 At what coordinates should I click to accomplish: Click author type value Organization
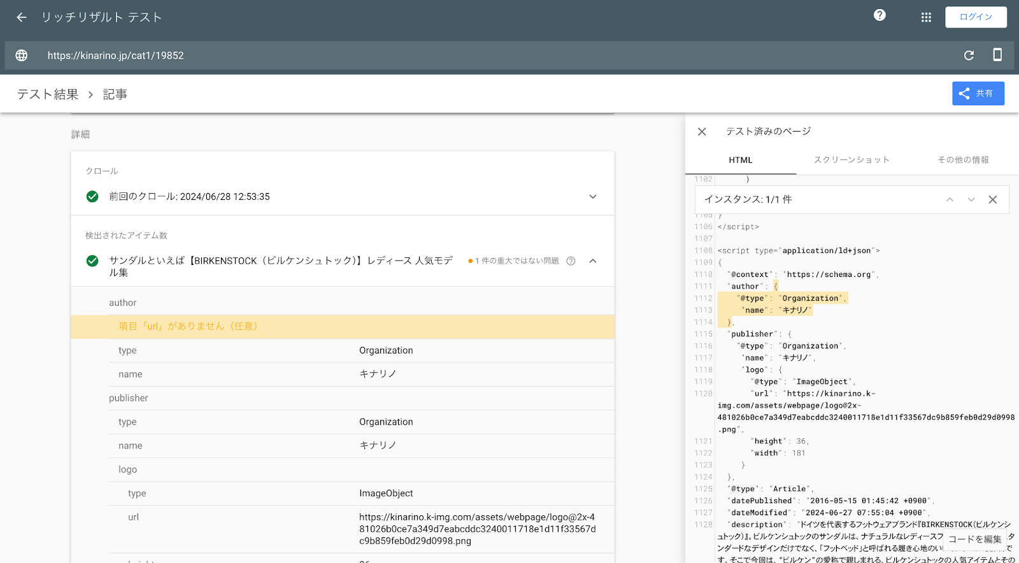coord(386,350)
